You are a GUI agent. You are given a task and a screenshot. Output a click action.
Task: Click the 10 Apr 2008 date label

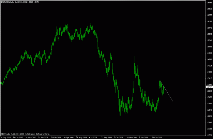click(69, 138)
